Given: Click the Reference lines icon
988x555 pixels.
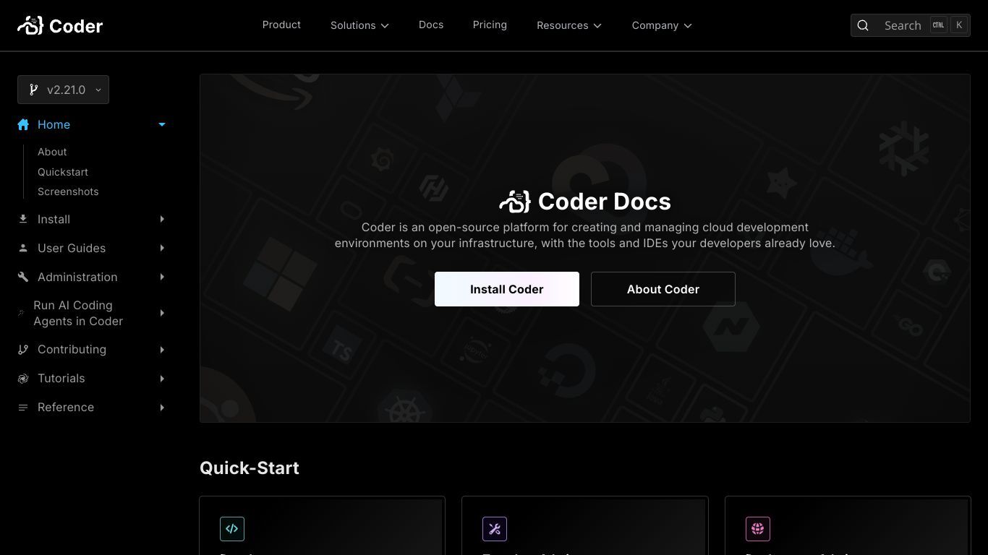Looking at the screenshot, I should [x=23, y=407].
